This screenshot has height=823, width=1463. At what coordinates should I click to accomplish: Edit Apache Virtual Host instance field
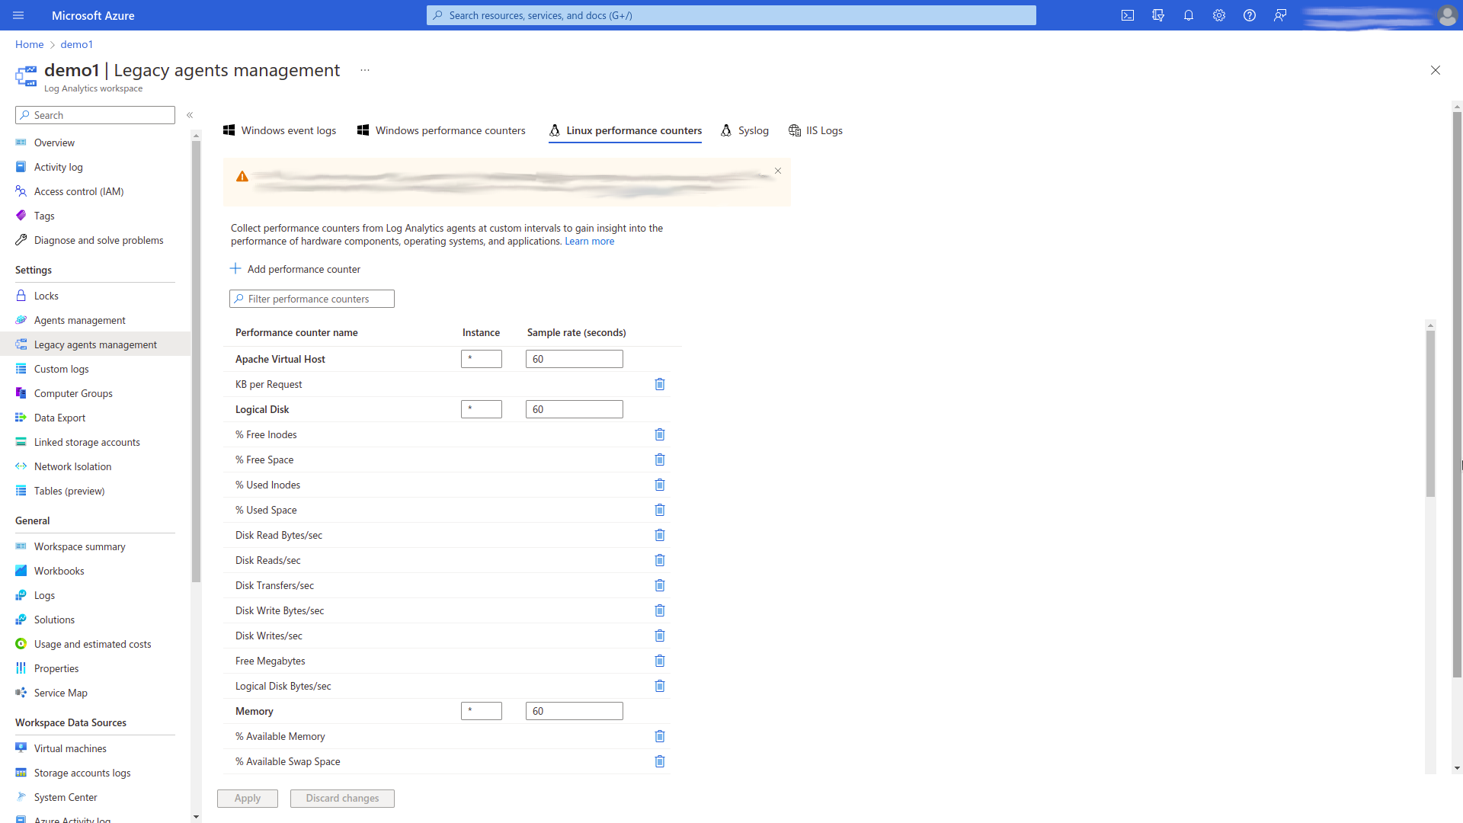482,359
